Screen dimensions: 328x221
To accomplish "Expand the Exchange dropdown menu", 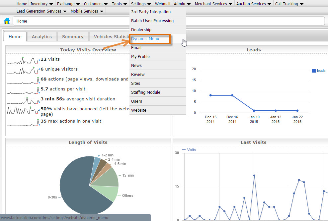I will pyautogui.click(x=68, y=4).
